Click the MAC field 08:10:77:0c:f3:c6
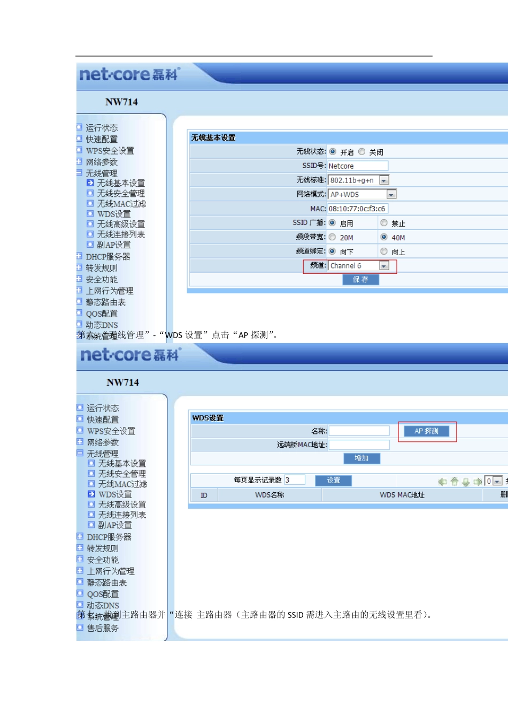 coord(358,209)
